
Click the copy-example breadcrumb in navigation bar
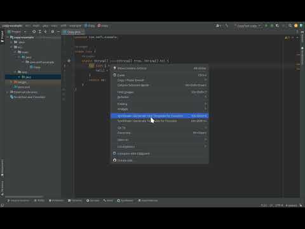pos(12,26)
